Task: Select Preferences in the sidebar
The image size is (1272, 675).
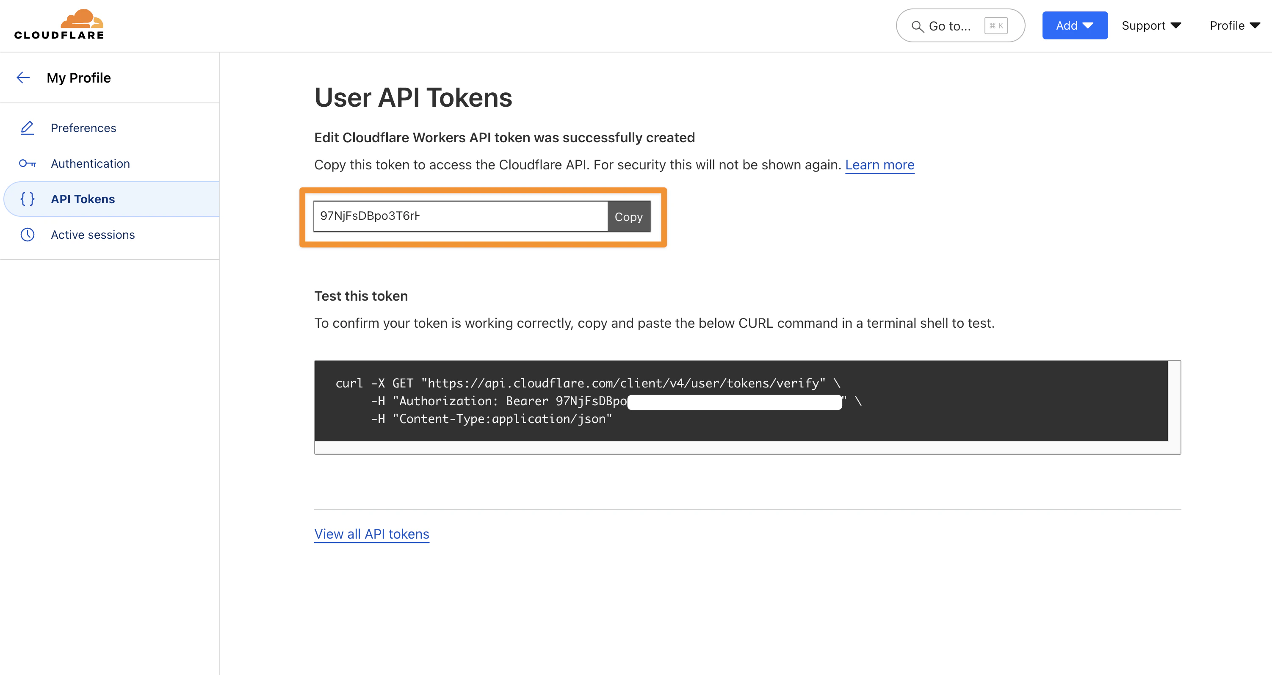Action: 83,128
